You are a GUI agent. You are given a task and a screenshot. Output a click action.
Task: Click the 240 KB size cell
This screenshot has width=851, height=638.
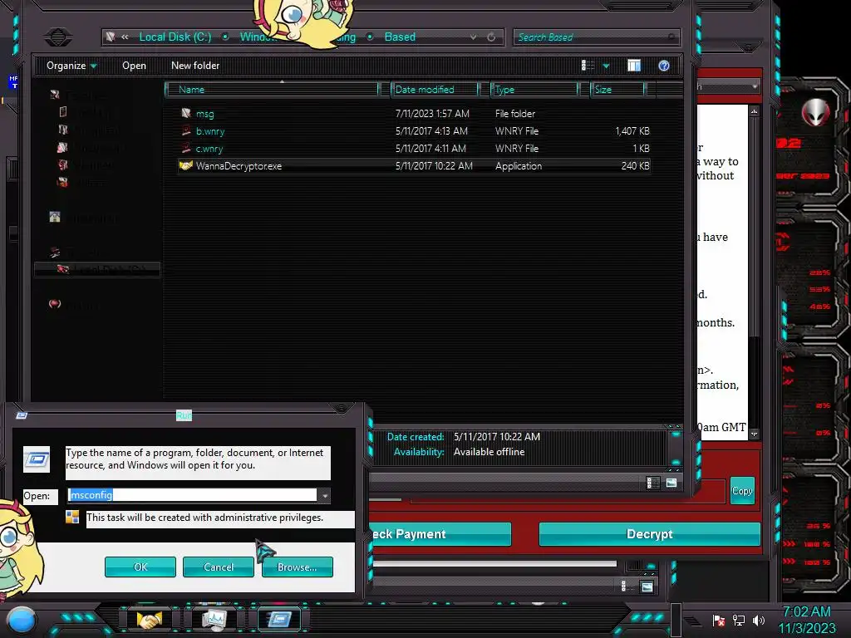point(635,166)
